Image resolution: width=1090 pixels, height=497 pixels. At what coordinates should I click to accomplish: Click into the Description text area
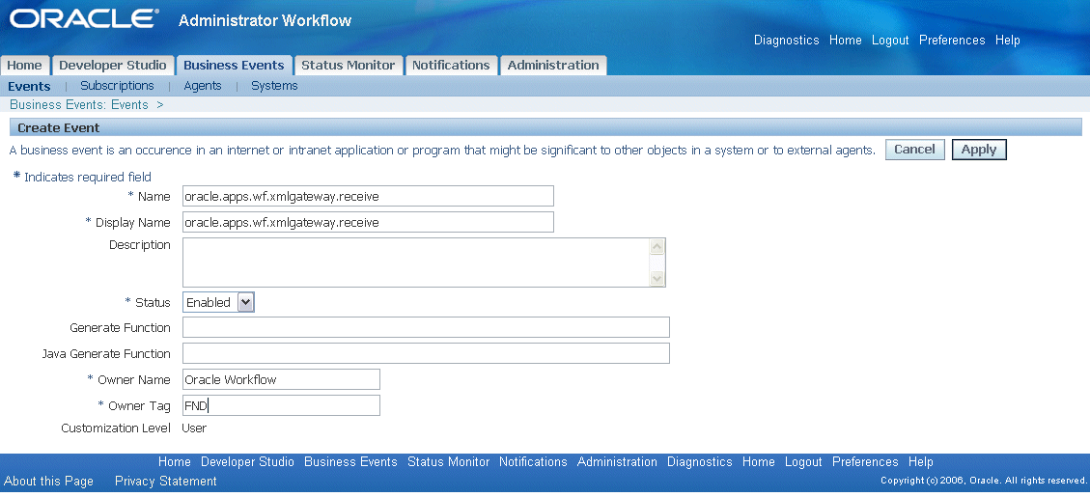click(416, 262)
